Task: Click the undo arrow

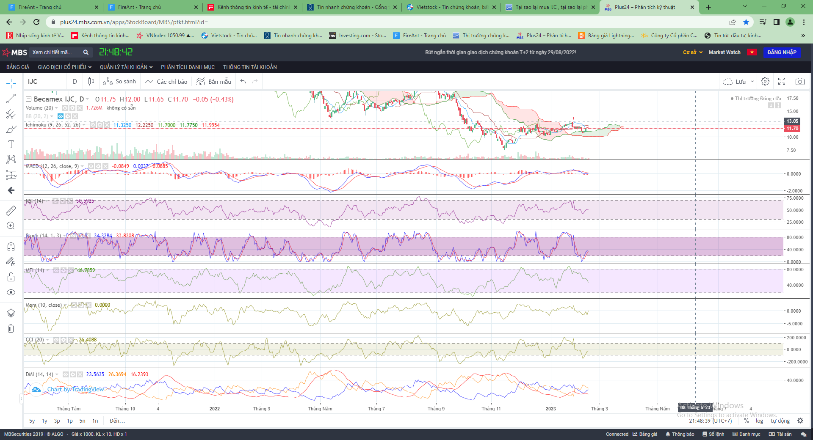Action: pos(243,81)
